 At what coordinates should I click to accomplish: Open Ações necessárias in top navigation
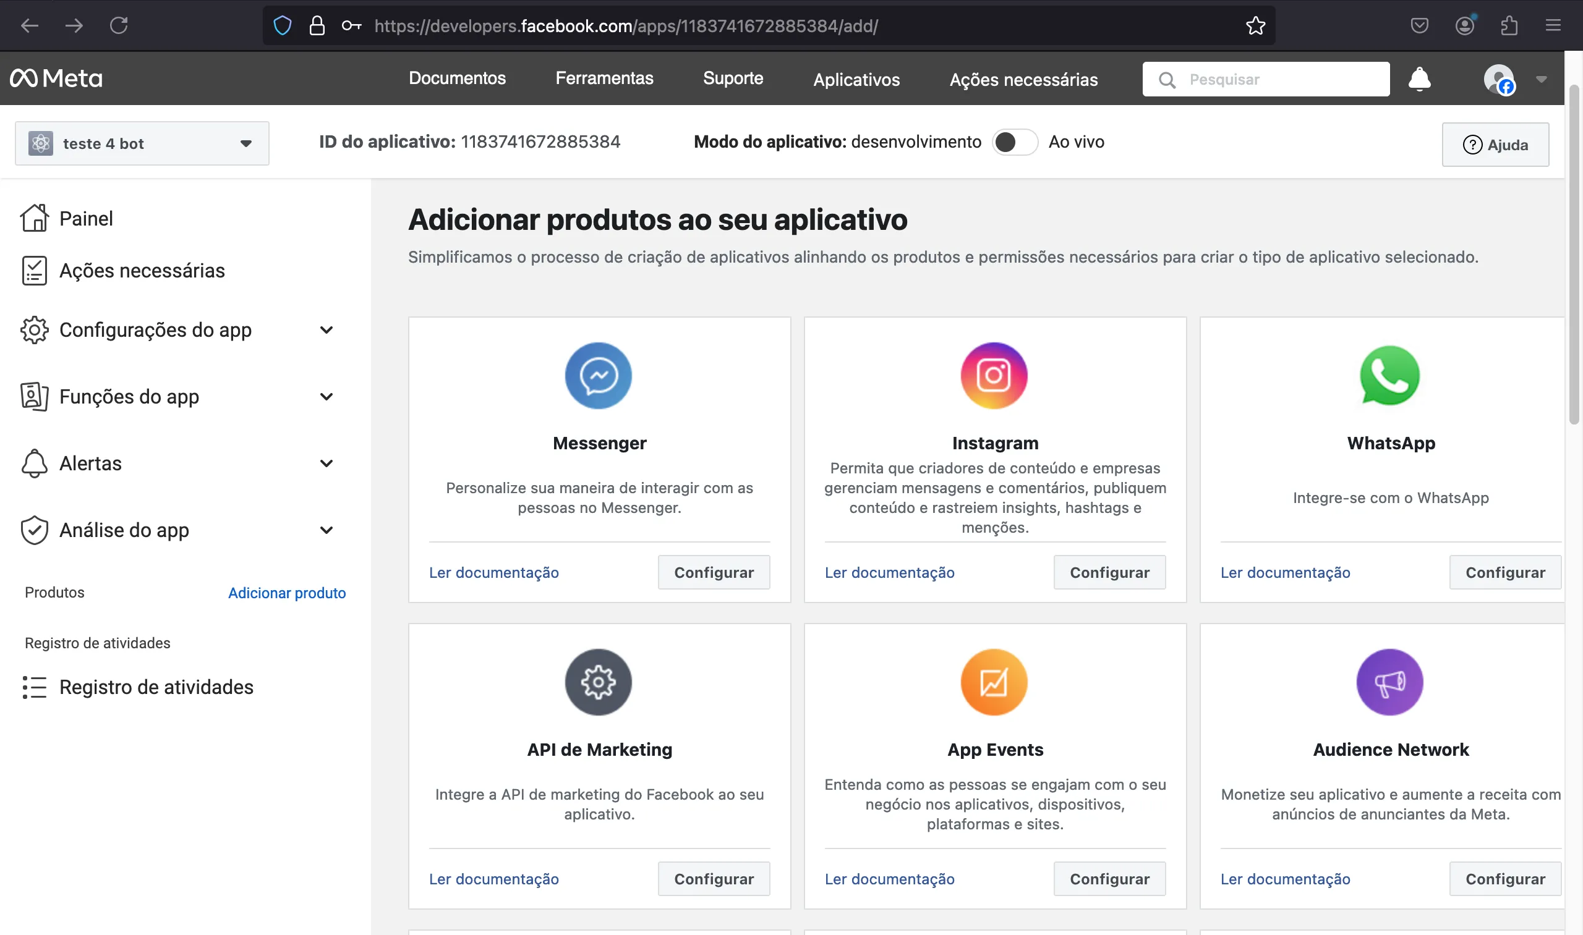coord(1023,79)
